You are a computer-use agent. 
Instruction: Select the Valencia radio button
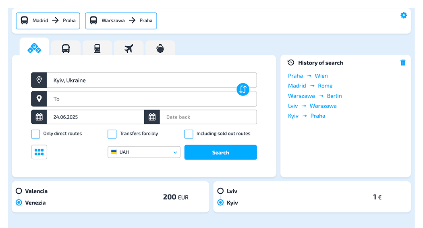click(19, 191)
